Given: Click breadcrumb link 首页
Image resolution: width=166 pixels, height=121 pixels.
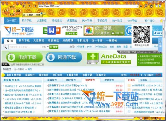Looking at the screenshot, I should (x=30, y=69).
